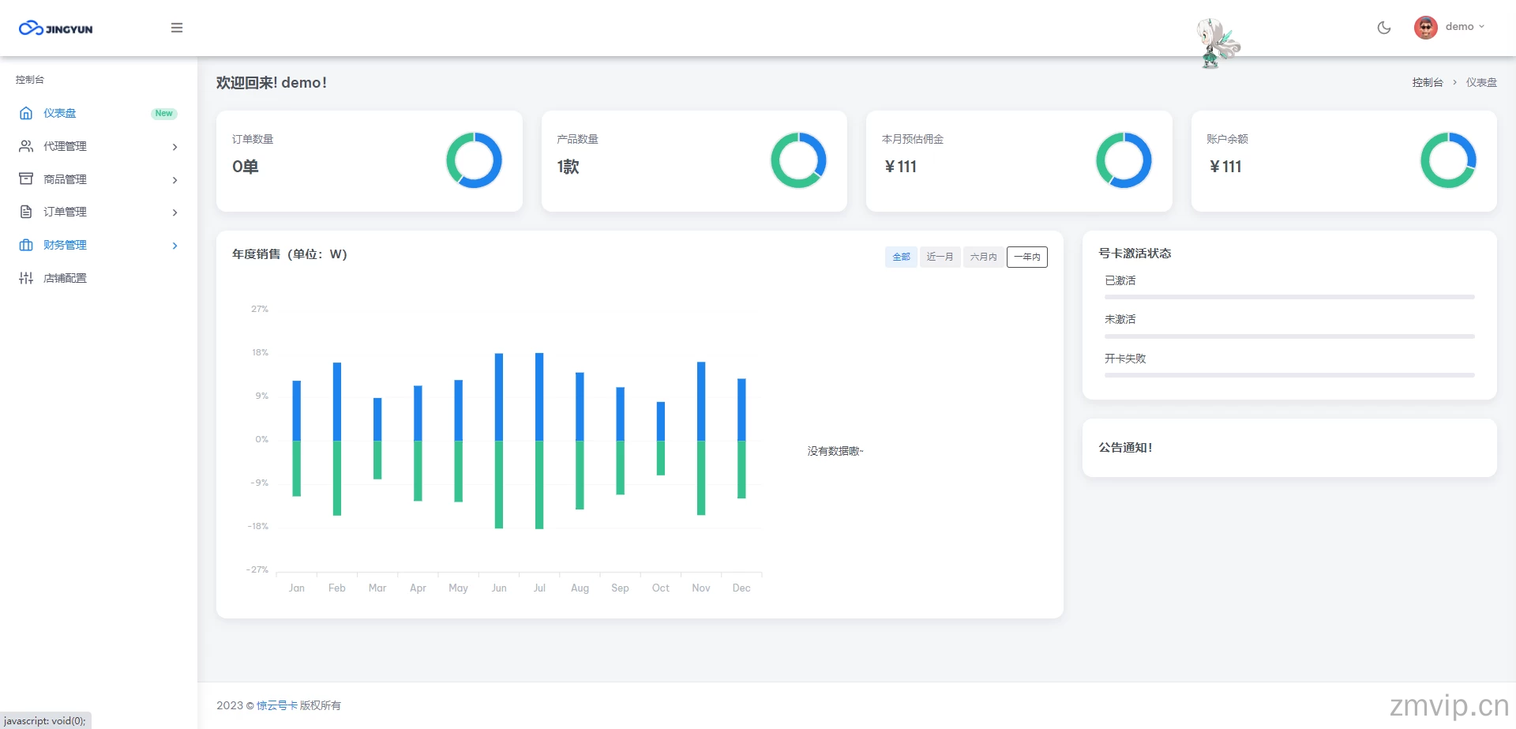Click the 仪表盘 breadcrumb

point(1481,82)
